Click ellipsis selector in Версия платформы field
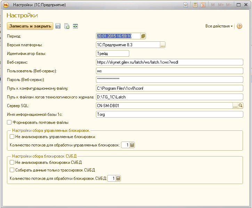The width and height of the screenshot is (252, 208). (x=162, y=45)
